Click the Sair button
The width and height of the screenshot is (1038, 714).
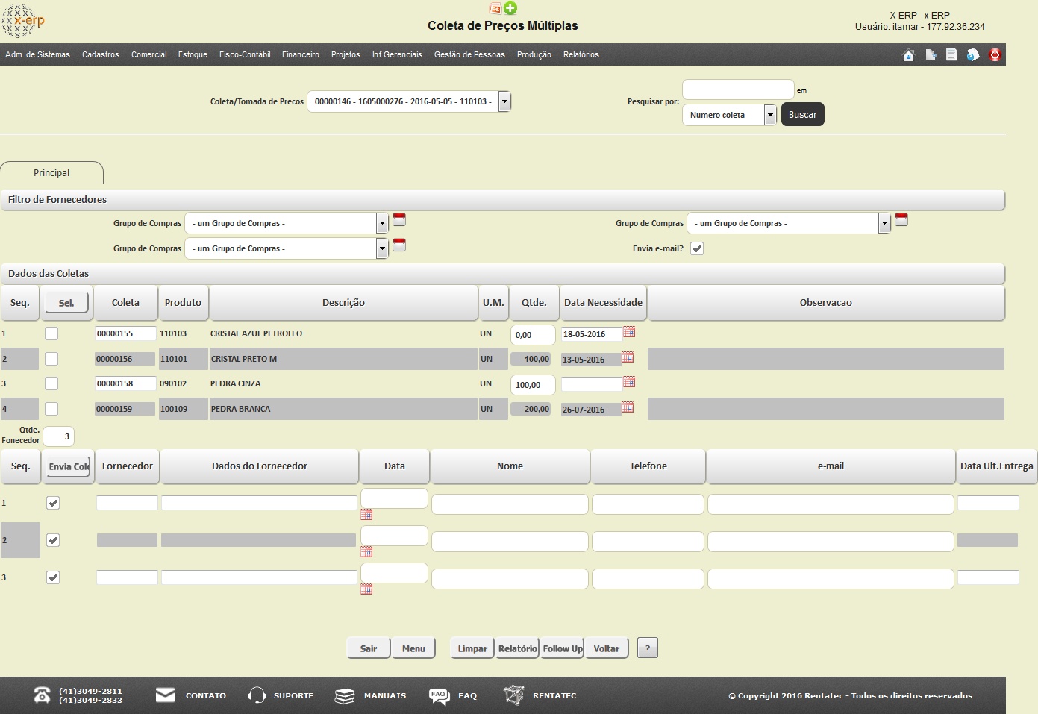point(369,648)
